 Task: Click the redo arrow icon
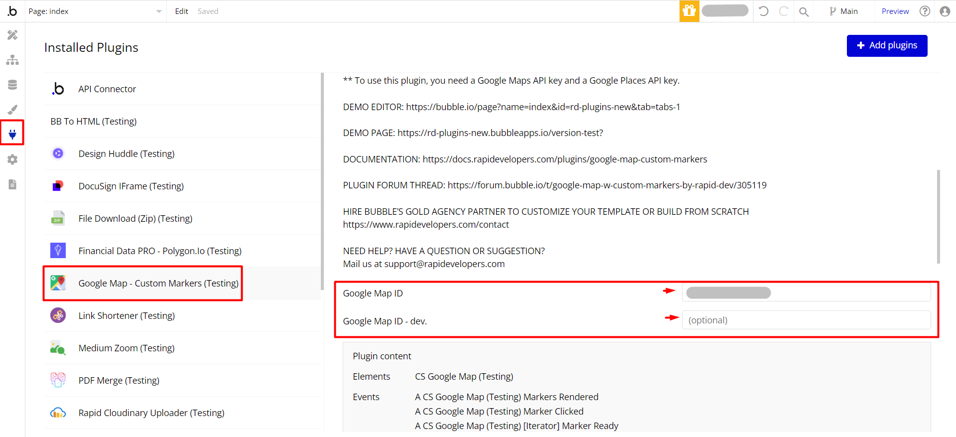783,11
